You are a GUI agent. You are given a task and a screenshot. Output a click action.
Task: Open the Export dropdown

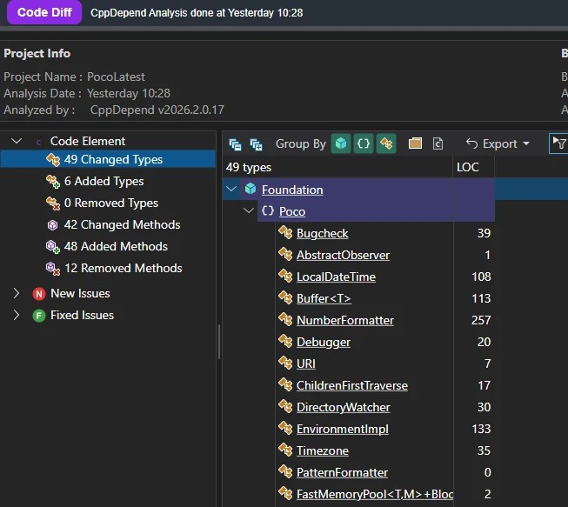click(x=498, y=143)
